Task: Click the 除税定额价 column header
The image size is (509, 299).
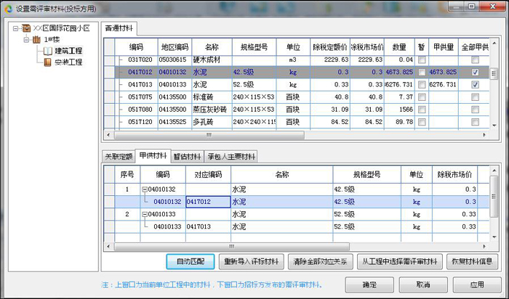Action: click(330, 47)
